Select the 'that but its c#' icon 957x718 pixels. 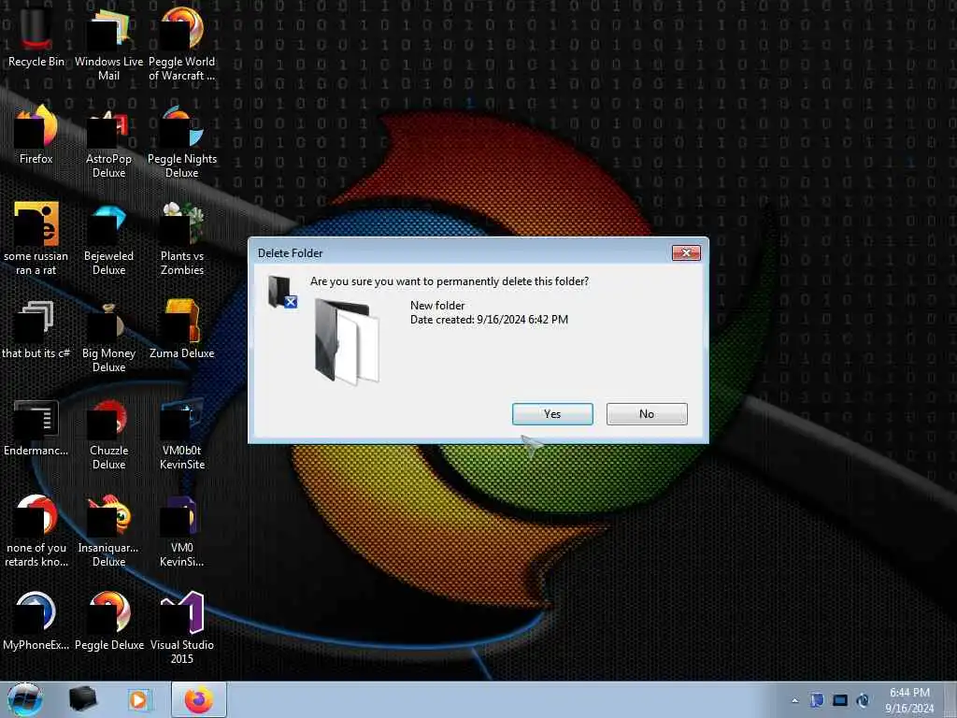pos(36,330)
